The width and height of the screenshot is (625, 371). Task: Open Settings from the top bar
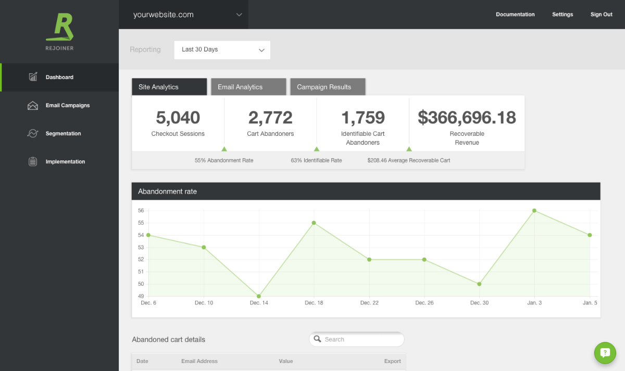[x=562, y=15]
